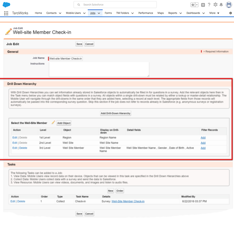Edit the Check-in task
The image size is (234, 248).
point(13,201)
